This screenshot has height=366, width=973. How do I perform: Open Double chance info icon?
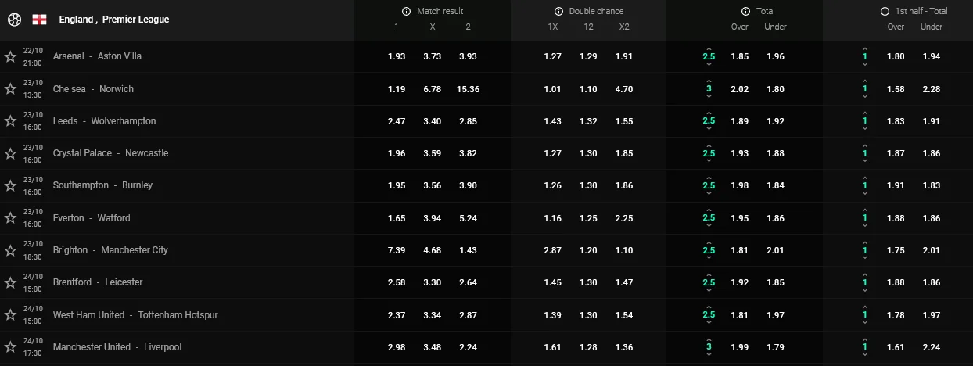pos(558,12)
